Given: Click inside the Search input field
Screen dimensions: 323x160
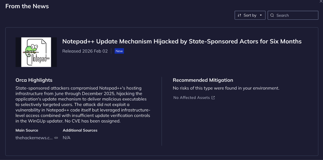Looking at the screenshot, I should tap(293, 15).
